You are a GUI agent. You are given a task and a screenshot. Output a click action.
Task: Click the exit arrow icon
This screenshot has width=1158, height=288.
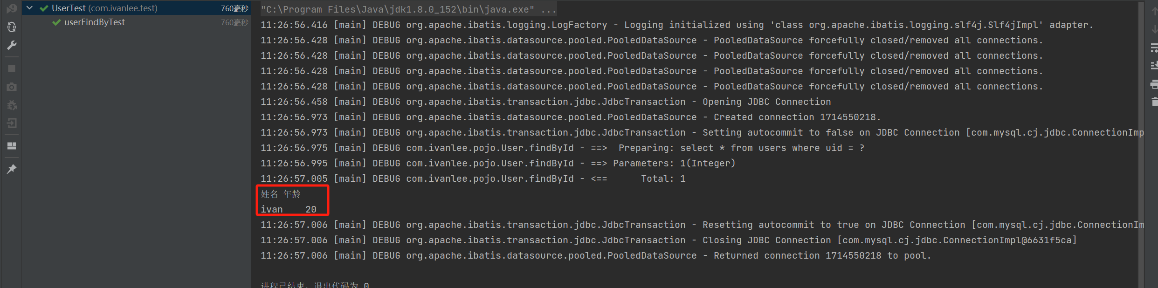[12, 123]
